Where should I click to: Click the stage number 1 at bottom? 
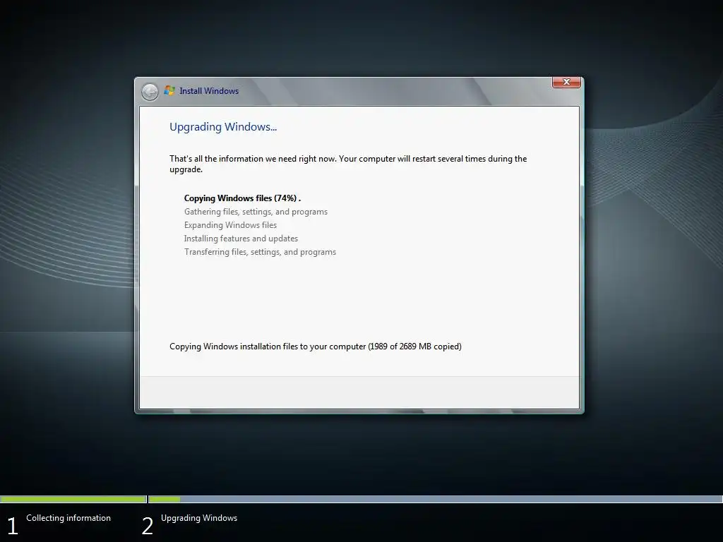pyautogui.click(x=13, y=526)
